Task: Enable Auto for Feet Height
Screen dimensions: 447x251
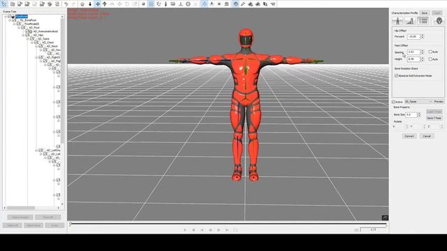Action: [x=430, y=59]
